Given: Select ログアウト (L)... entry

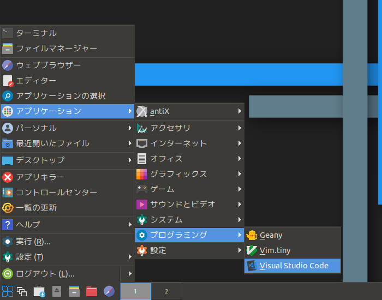Looking at the screenshot, I should (x=60, y=274).
